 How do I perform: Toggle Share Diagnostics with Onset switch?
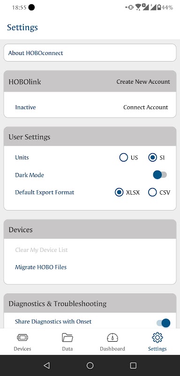pos(163,323)
